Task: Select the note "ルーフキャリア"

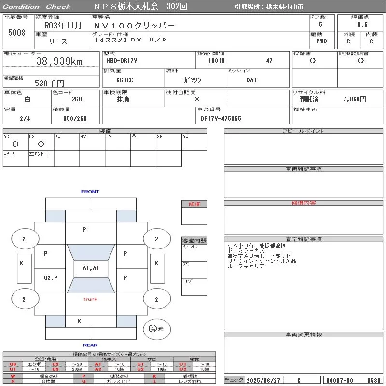Action: tap(246, 266)
